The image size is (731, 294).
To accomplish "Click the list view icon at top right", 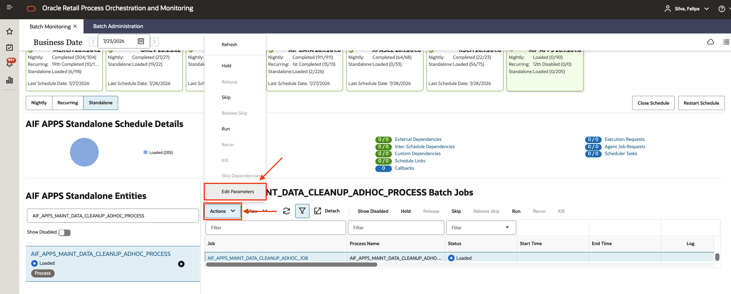I will (726, 42).
